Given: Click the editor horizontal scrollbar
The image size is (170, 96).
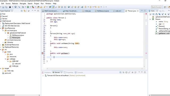Looking at the screenshot, I should click(95, 69).
